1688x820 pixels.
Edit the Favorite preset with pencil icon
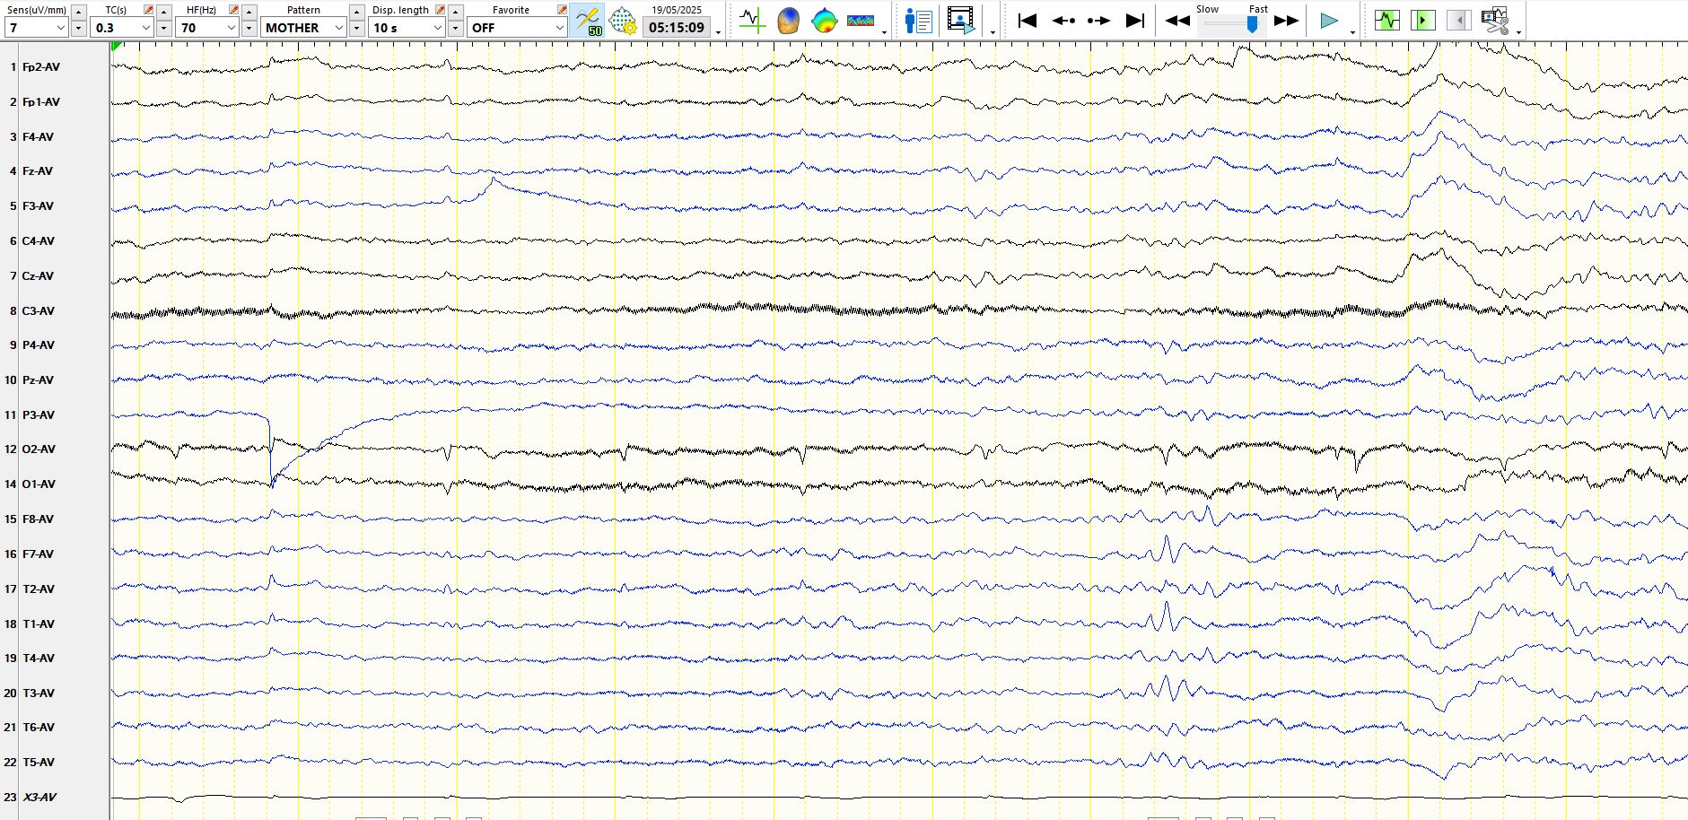tap(562, 10)
